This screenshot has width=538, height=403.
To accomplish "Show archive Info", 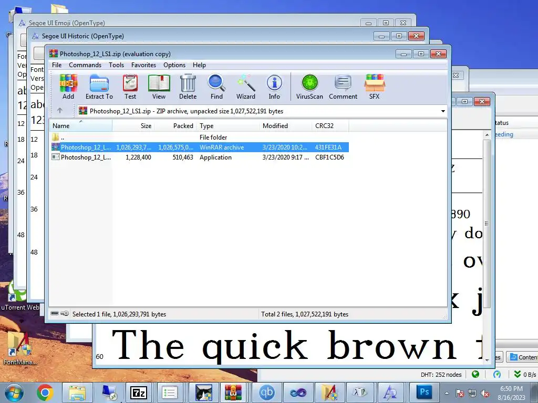I will click(x=274, y=87).
